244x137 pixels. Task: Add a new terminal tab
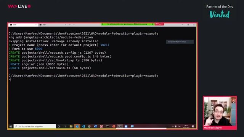(x=69, y=25)
